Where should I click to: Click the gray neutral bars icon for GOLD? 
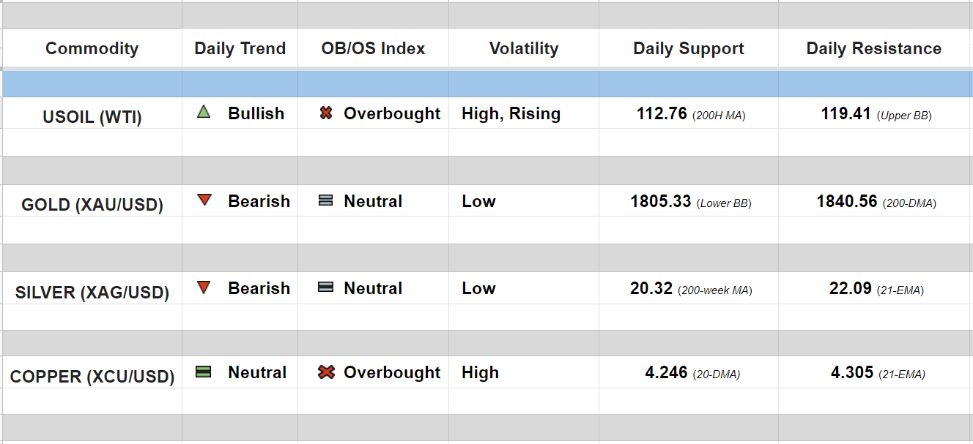pos(326,200)
